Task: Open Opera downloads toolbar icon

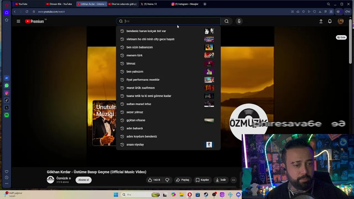Action: (x=320, y=12)
